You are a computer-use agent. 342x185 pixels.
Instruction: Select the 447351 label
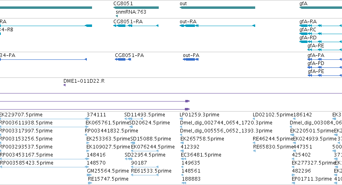(303, 147)
